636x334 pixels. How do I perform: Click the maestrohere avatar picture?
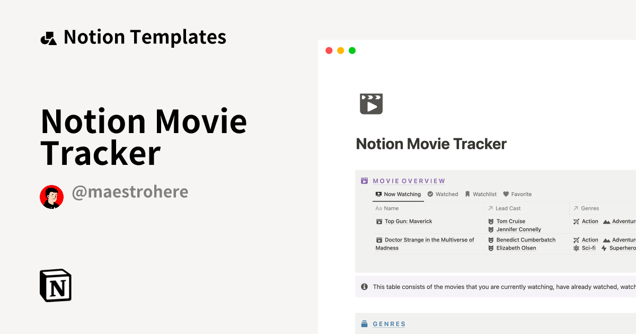52,197
